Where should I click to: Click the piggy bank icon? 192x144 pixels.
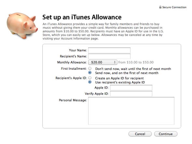tap(22, 26)
